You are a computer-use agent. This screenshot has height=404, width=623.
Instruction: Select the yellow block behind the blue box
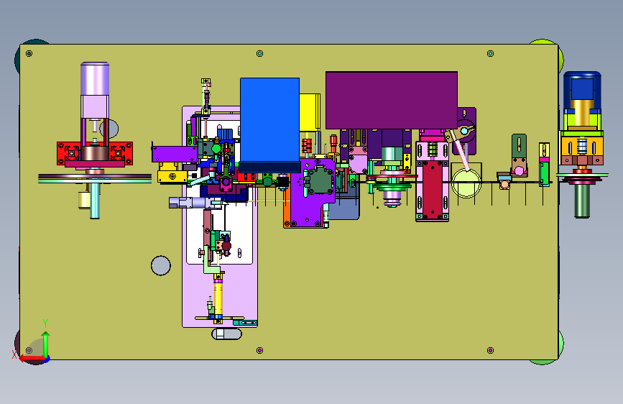(x=310, y=112)
